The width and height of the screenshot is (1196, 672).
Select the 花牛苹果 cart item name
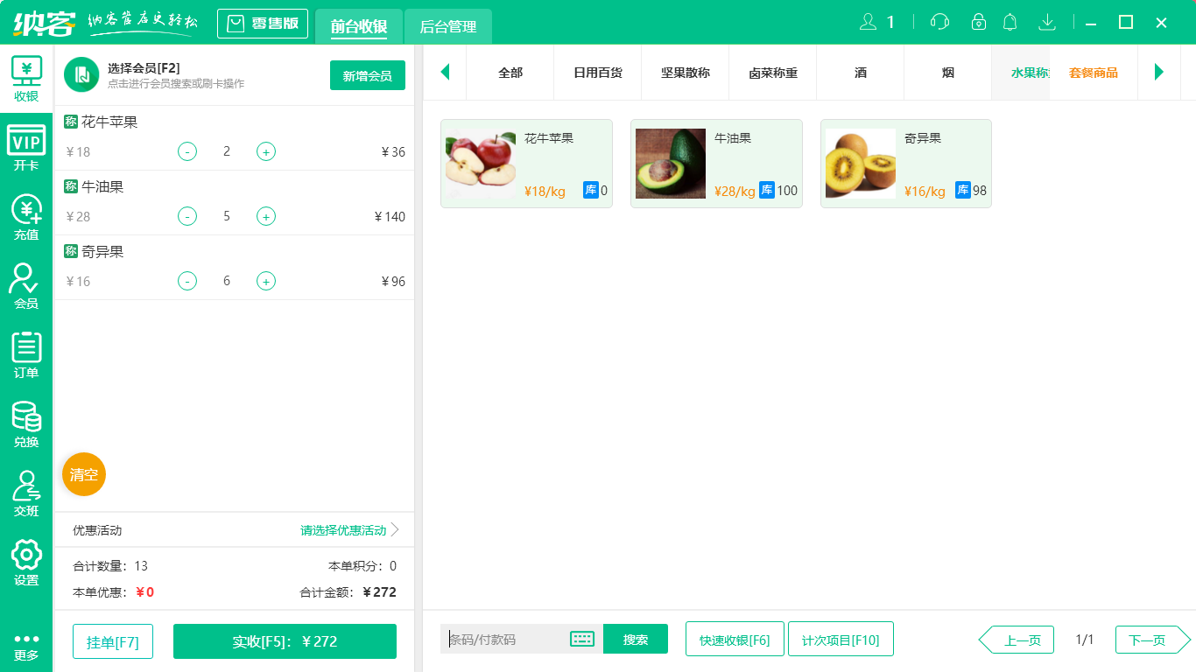click(109, 122)
